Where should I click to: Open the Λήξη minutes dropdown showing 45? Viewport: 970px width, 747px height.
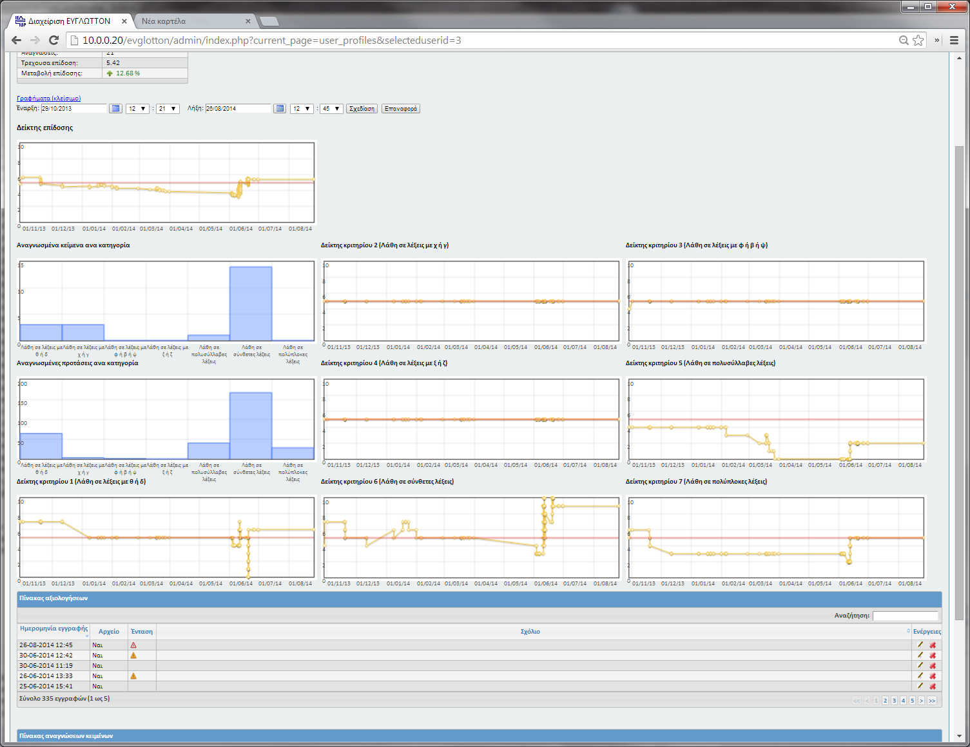pos(331,109)
